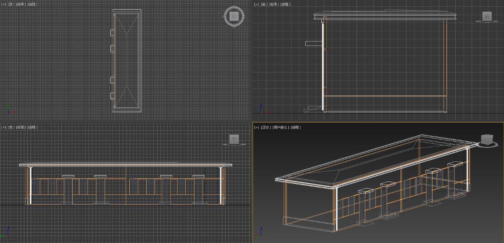Click 线框 shading label in the top viewport
The image size is (504, 243).
32,4
